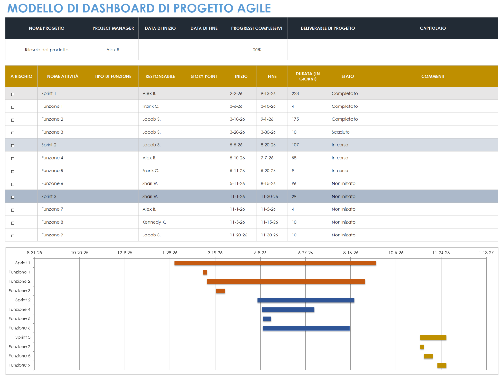Mark Sprint 3 as at risk
The height and width of the screenshot is (378, 503).
13,197
